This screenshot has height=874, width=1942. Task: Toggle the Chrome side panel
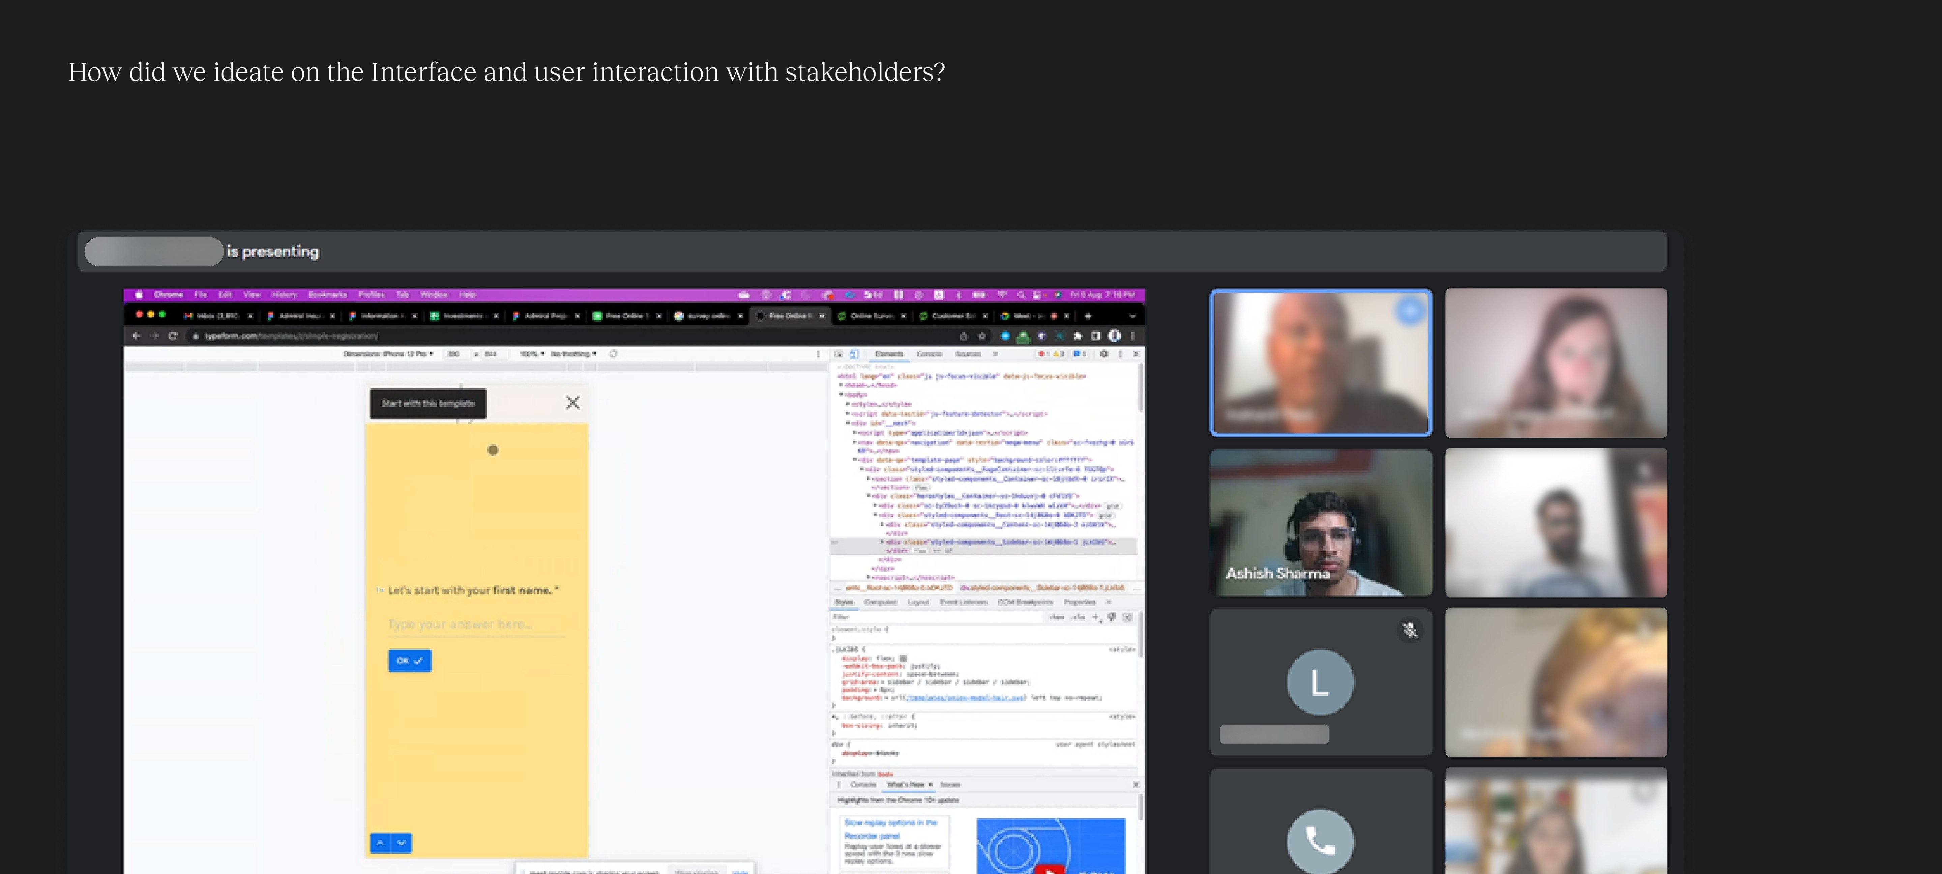coord(1095,336)
